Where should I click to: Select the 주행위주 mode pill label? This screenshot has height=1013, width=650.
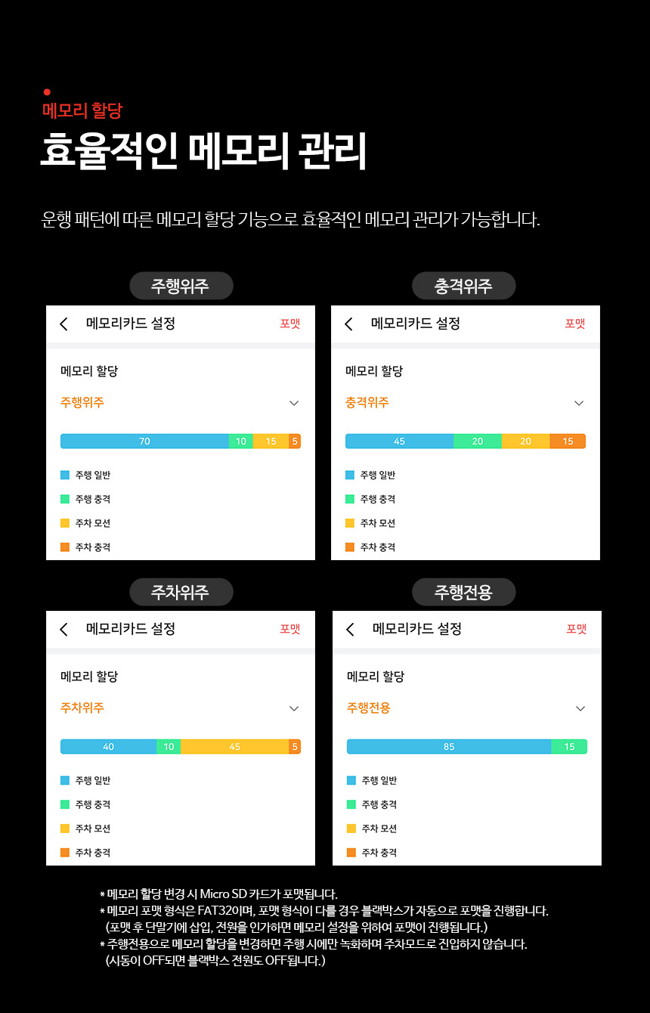181,286
